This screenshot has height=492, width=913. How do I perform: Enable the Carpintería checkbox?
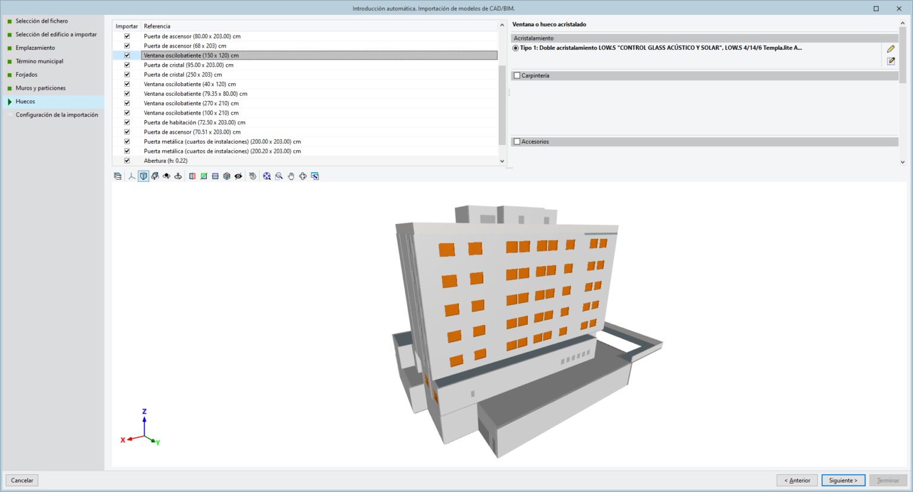pos(517,75)
